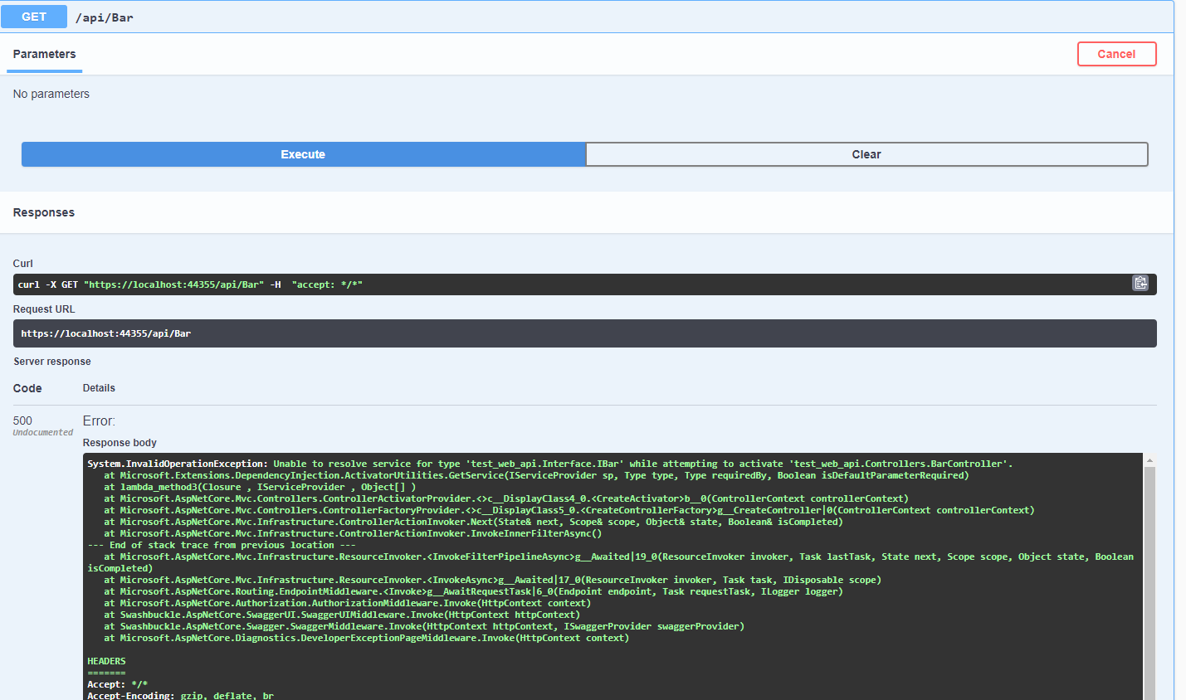The image size is (1186, 700).
Task: Click the 500 status code
Action: pyautogui.click(x=22, y=420)
